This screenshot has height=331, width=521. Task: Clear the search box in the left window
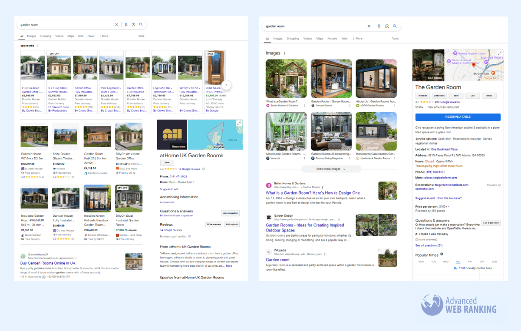pyautogui.click(x=116, y=25)
